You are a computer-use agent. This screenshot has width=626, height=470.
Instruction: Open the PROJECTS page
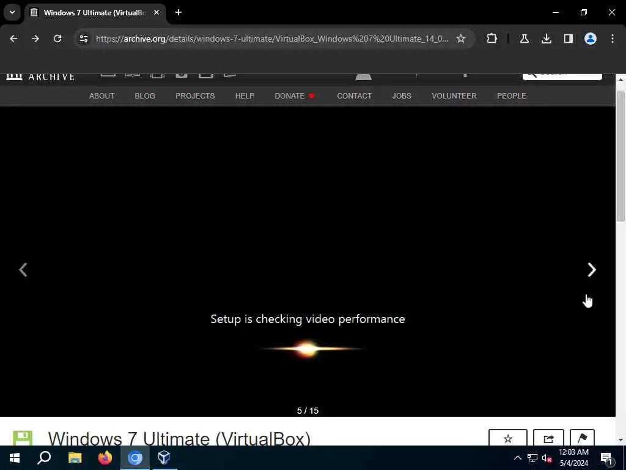[x=195, y=96]
